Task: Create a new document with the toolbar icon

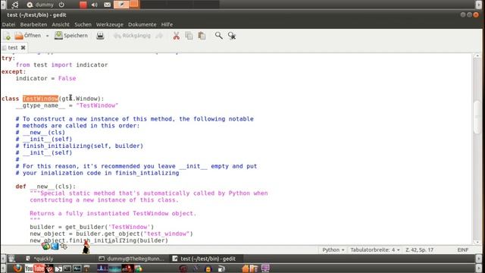Action: (7, 36)
